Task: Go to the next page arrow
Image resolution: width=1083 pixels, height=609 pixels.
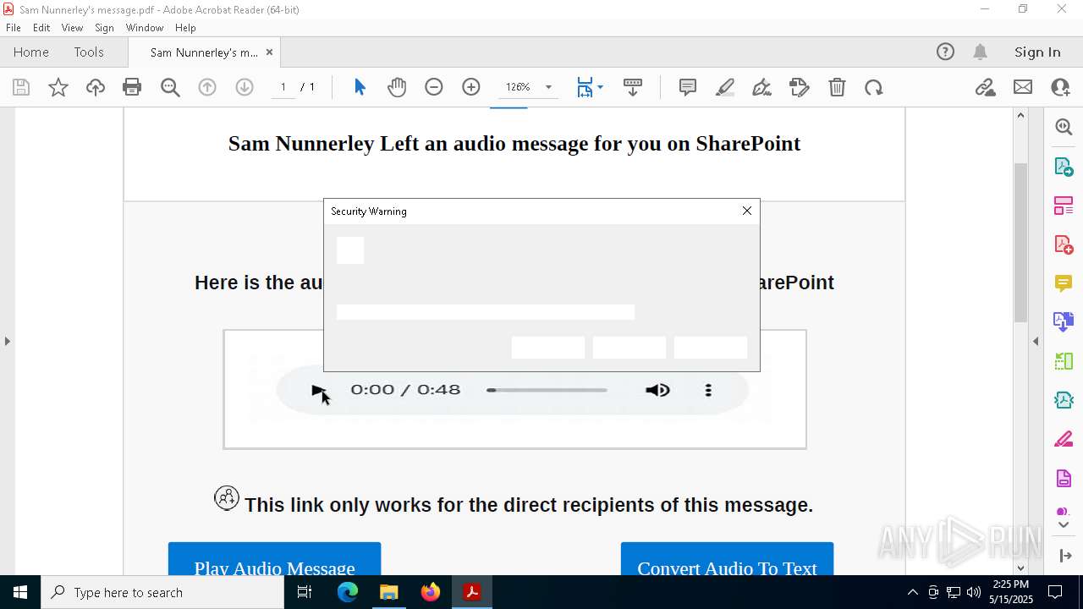Action: coord(245,87)
